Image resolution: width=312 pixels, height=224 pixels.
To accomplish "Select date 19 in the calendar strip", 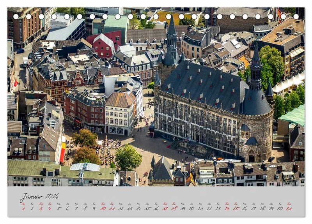I will pyautogui.click(x=183, y=209).
